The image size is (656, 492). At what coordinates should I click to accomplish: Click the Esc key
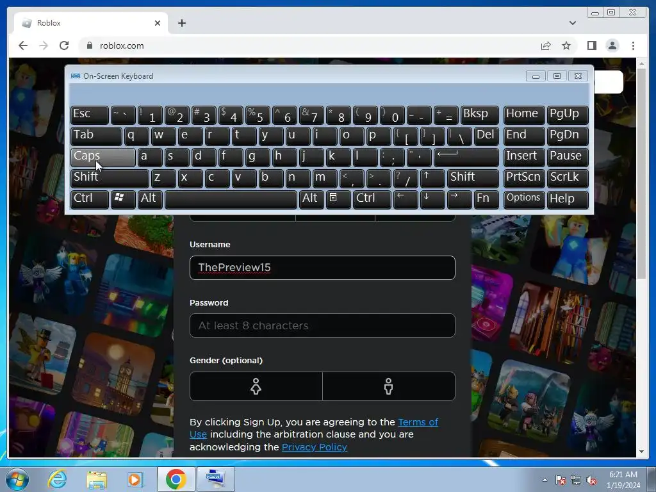pyautogui.click(x=90, y=115)
